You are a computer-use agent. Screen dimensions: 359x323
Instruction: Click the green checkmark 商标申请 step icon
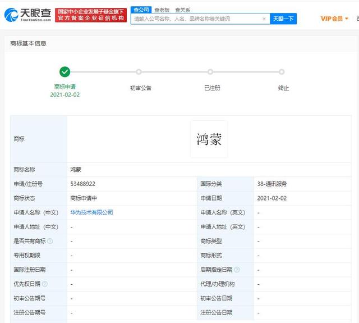[x=65, y=72]
